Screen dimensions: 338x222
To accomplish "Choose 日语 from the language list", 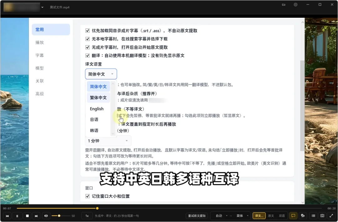I will coord(99,119).
